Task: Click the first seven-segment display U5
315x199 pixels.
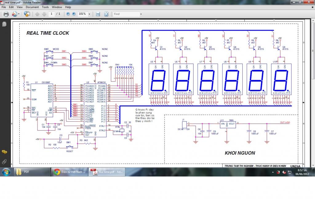Action: point(159,79)
